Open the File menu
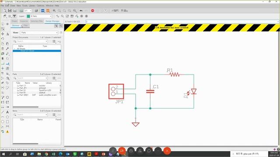 tap(2, 6)
